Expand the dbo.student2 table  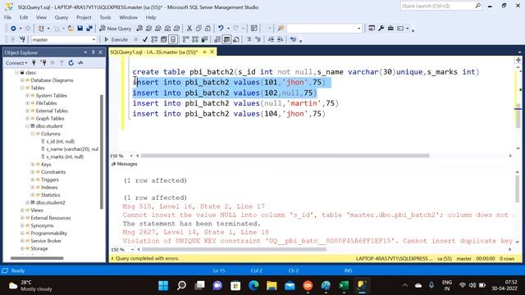[x=27, y=202]
